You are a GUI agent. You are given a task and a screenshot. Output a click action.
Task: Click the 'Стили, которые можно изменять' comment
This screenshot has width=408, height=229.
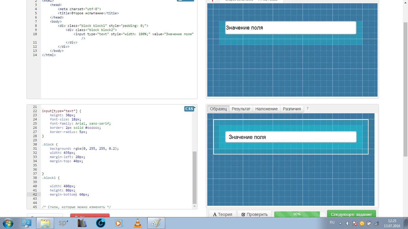coord(76,207)
